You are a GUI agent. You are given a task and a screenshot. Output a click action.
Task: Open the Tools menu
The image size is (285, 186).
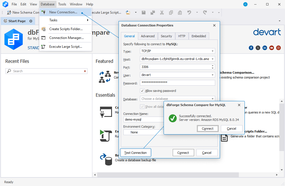(62, 4)
